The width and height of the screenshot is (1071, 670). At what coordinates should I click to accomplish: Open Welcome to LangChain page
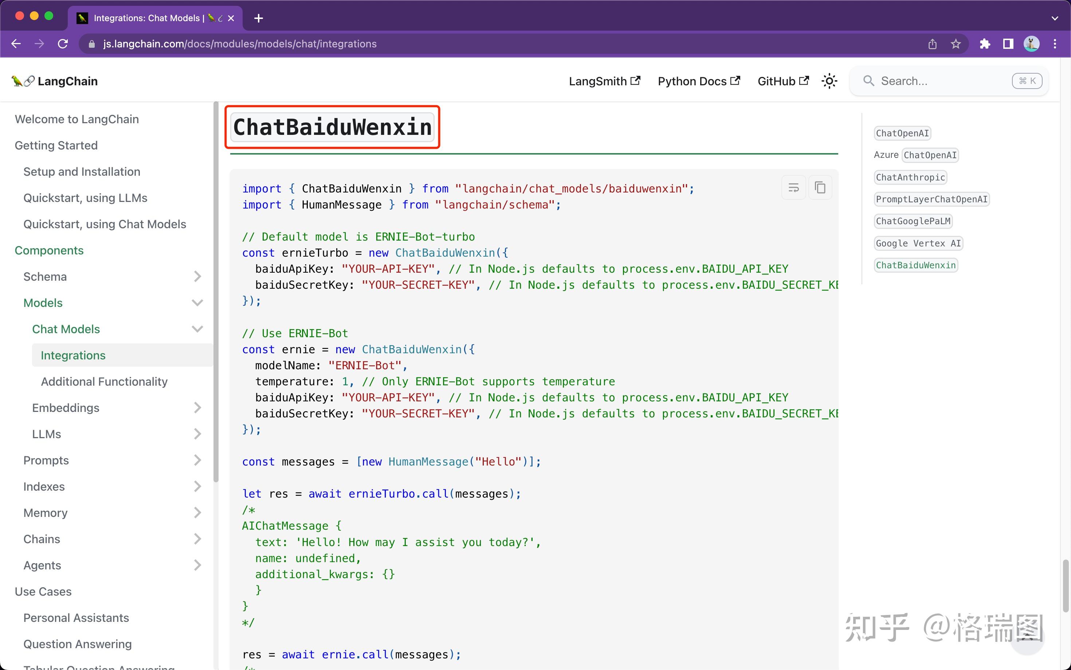[x=76, y=119]
